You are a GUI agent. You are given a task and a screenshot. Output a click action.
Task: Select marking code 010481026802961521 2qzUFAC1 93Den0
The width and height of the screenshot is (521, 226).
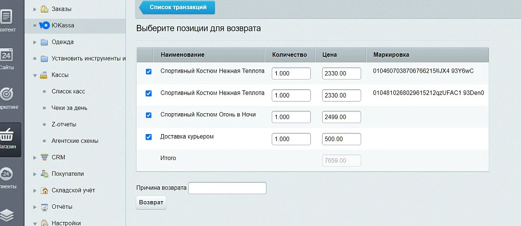click(x=428, y=93)
